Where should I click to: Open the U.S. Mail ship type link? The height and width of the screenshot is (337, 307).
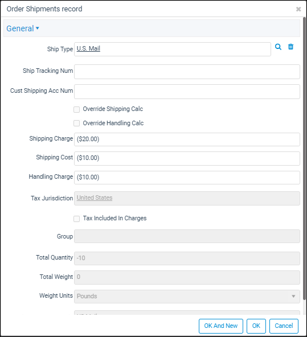tap(88, 48)
